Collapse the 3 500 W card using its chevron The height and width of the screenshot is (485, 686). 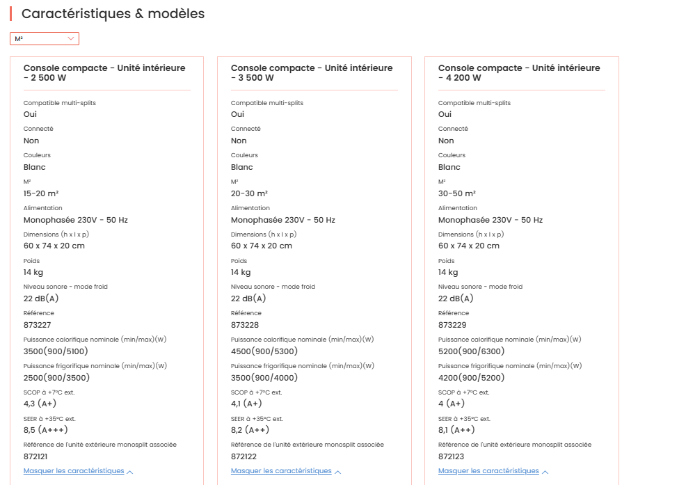(x=337, y=472)
